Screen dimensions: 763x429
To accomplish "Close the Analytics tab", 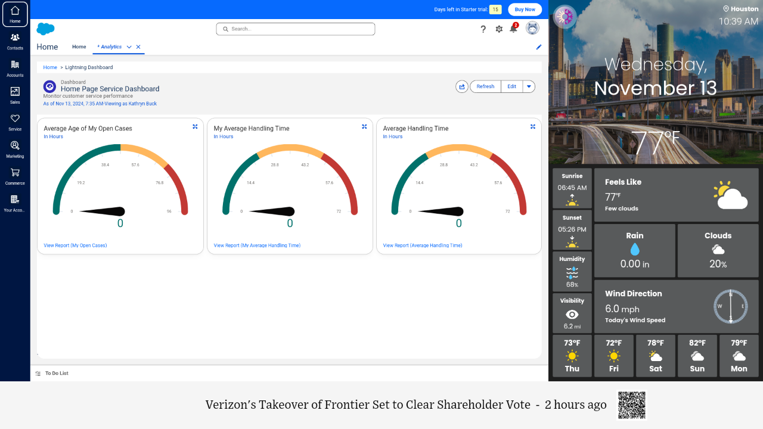I will (x=138, y=47).
